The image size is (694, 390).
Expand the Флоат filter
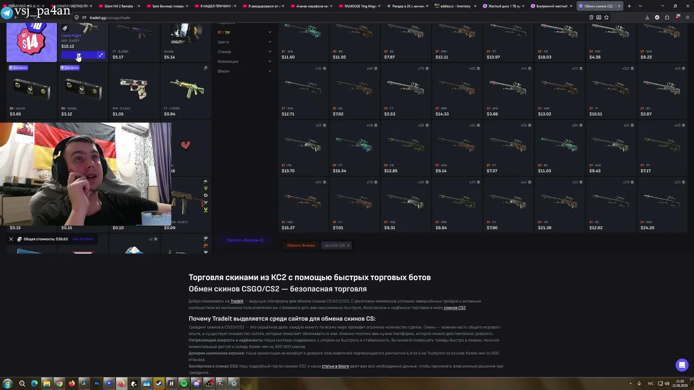(x=245, y=71)
